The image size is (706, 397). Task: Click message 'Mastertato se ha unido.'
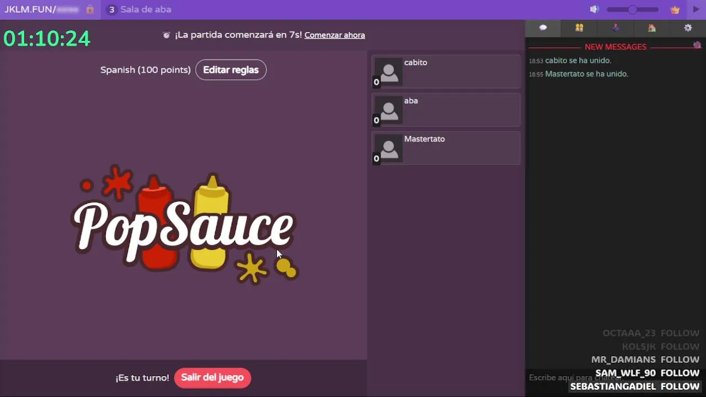click(586, 74)
